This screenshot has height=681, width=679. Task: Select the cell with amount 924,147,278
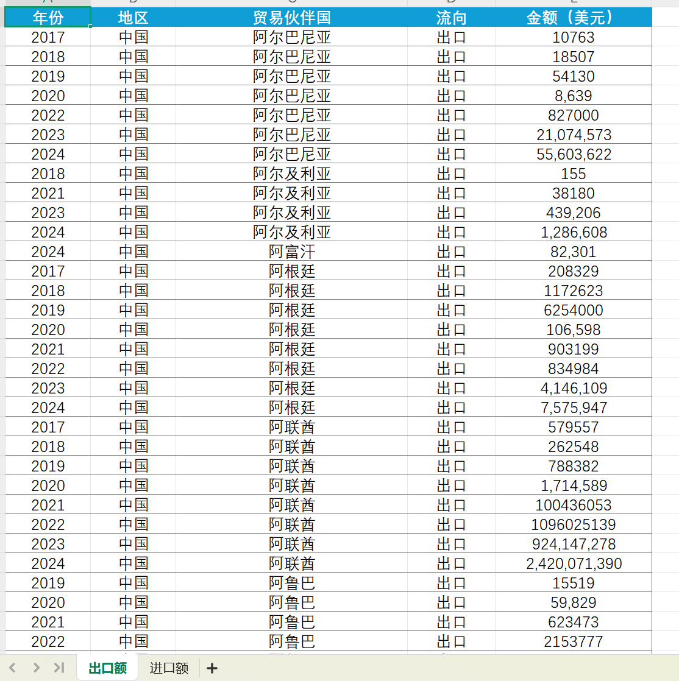click(x=573, y=544)
